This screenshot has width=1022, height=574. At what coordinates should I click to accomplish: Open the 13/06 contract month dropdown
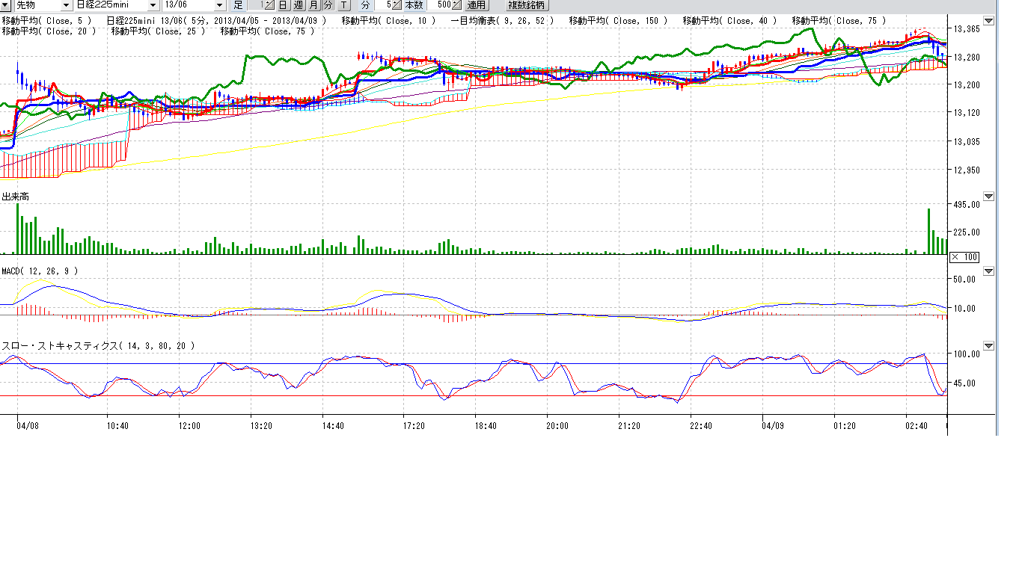pos(219,5)
